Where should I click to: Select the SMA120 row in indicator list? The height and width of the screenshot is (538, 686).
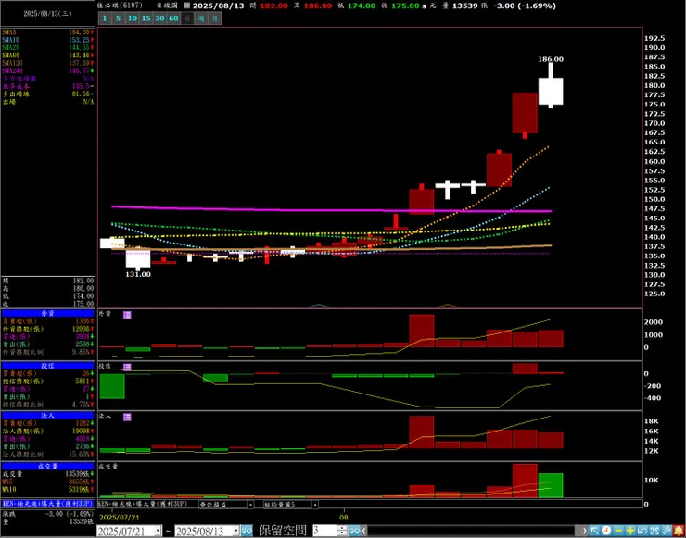[47, 63]
